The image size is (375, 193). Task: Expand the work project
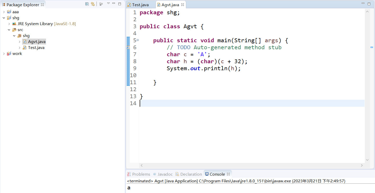click(4, 54)
